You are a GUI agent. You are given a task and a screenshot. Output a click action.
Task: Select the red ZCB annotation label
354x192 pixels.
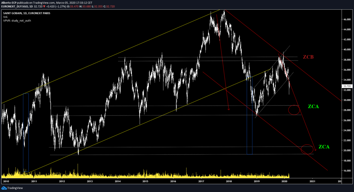pos(308,57)
